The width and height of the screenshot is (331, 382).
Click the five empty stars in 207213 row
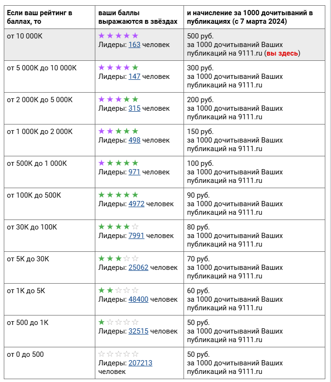(x=118, y=354)
